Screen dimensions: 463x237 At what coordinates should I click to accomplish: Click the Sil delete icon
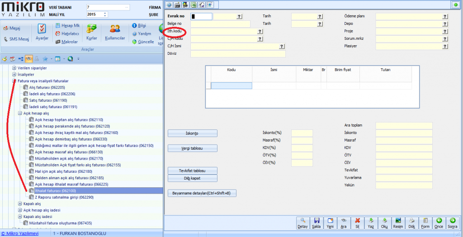pyautogui.click(x=358, y=223)
